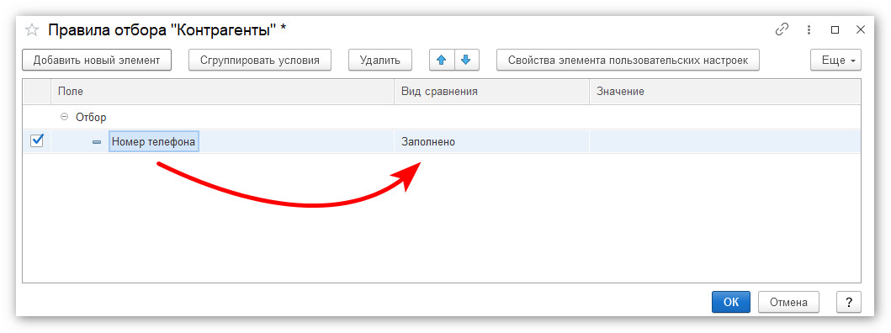Copy the link via chain icon
The height and width of the screenshot is (333, 891).
(x=782, y=30)
